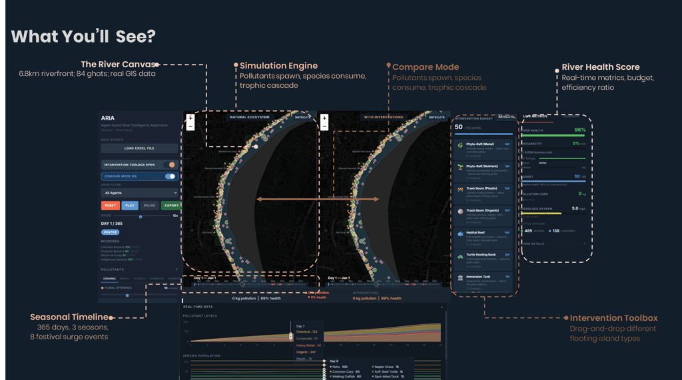Collapse the Pollutants section
682x380 pixels.
[x=176, y=270]
